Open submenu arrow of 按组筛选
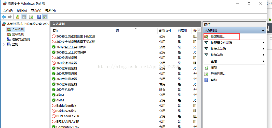The width and height of the screenshot is (272, 128). pyautogui.click(x=263, y=55)
